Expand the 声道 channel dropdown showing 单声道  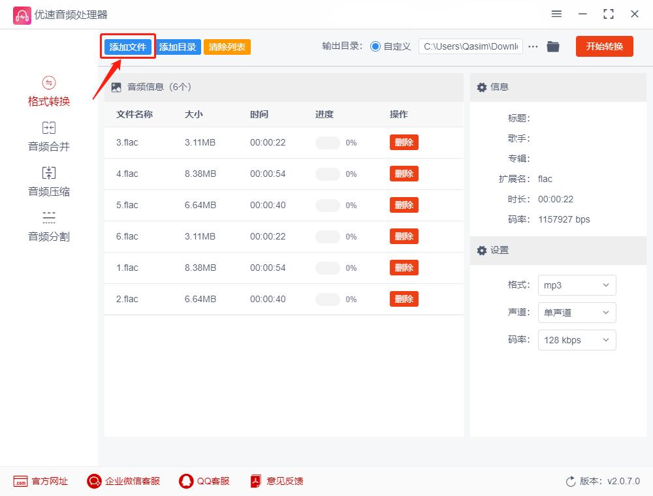577,313
